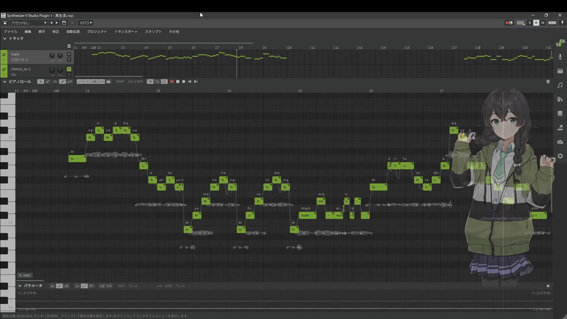Stop playback in piano roll toolbar
The width and height of the screenshot is (567, 319).
[178, 82]
